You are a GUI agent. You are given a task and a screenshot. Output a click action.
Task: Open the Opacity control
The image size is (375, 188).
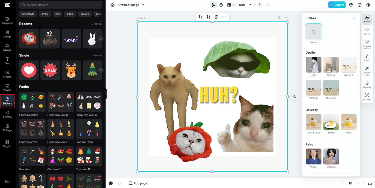367,85
